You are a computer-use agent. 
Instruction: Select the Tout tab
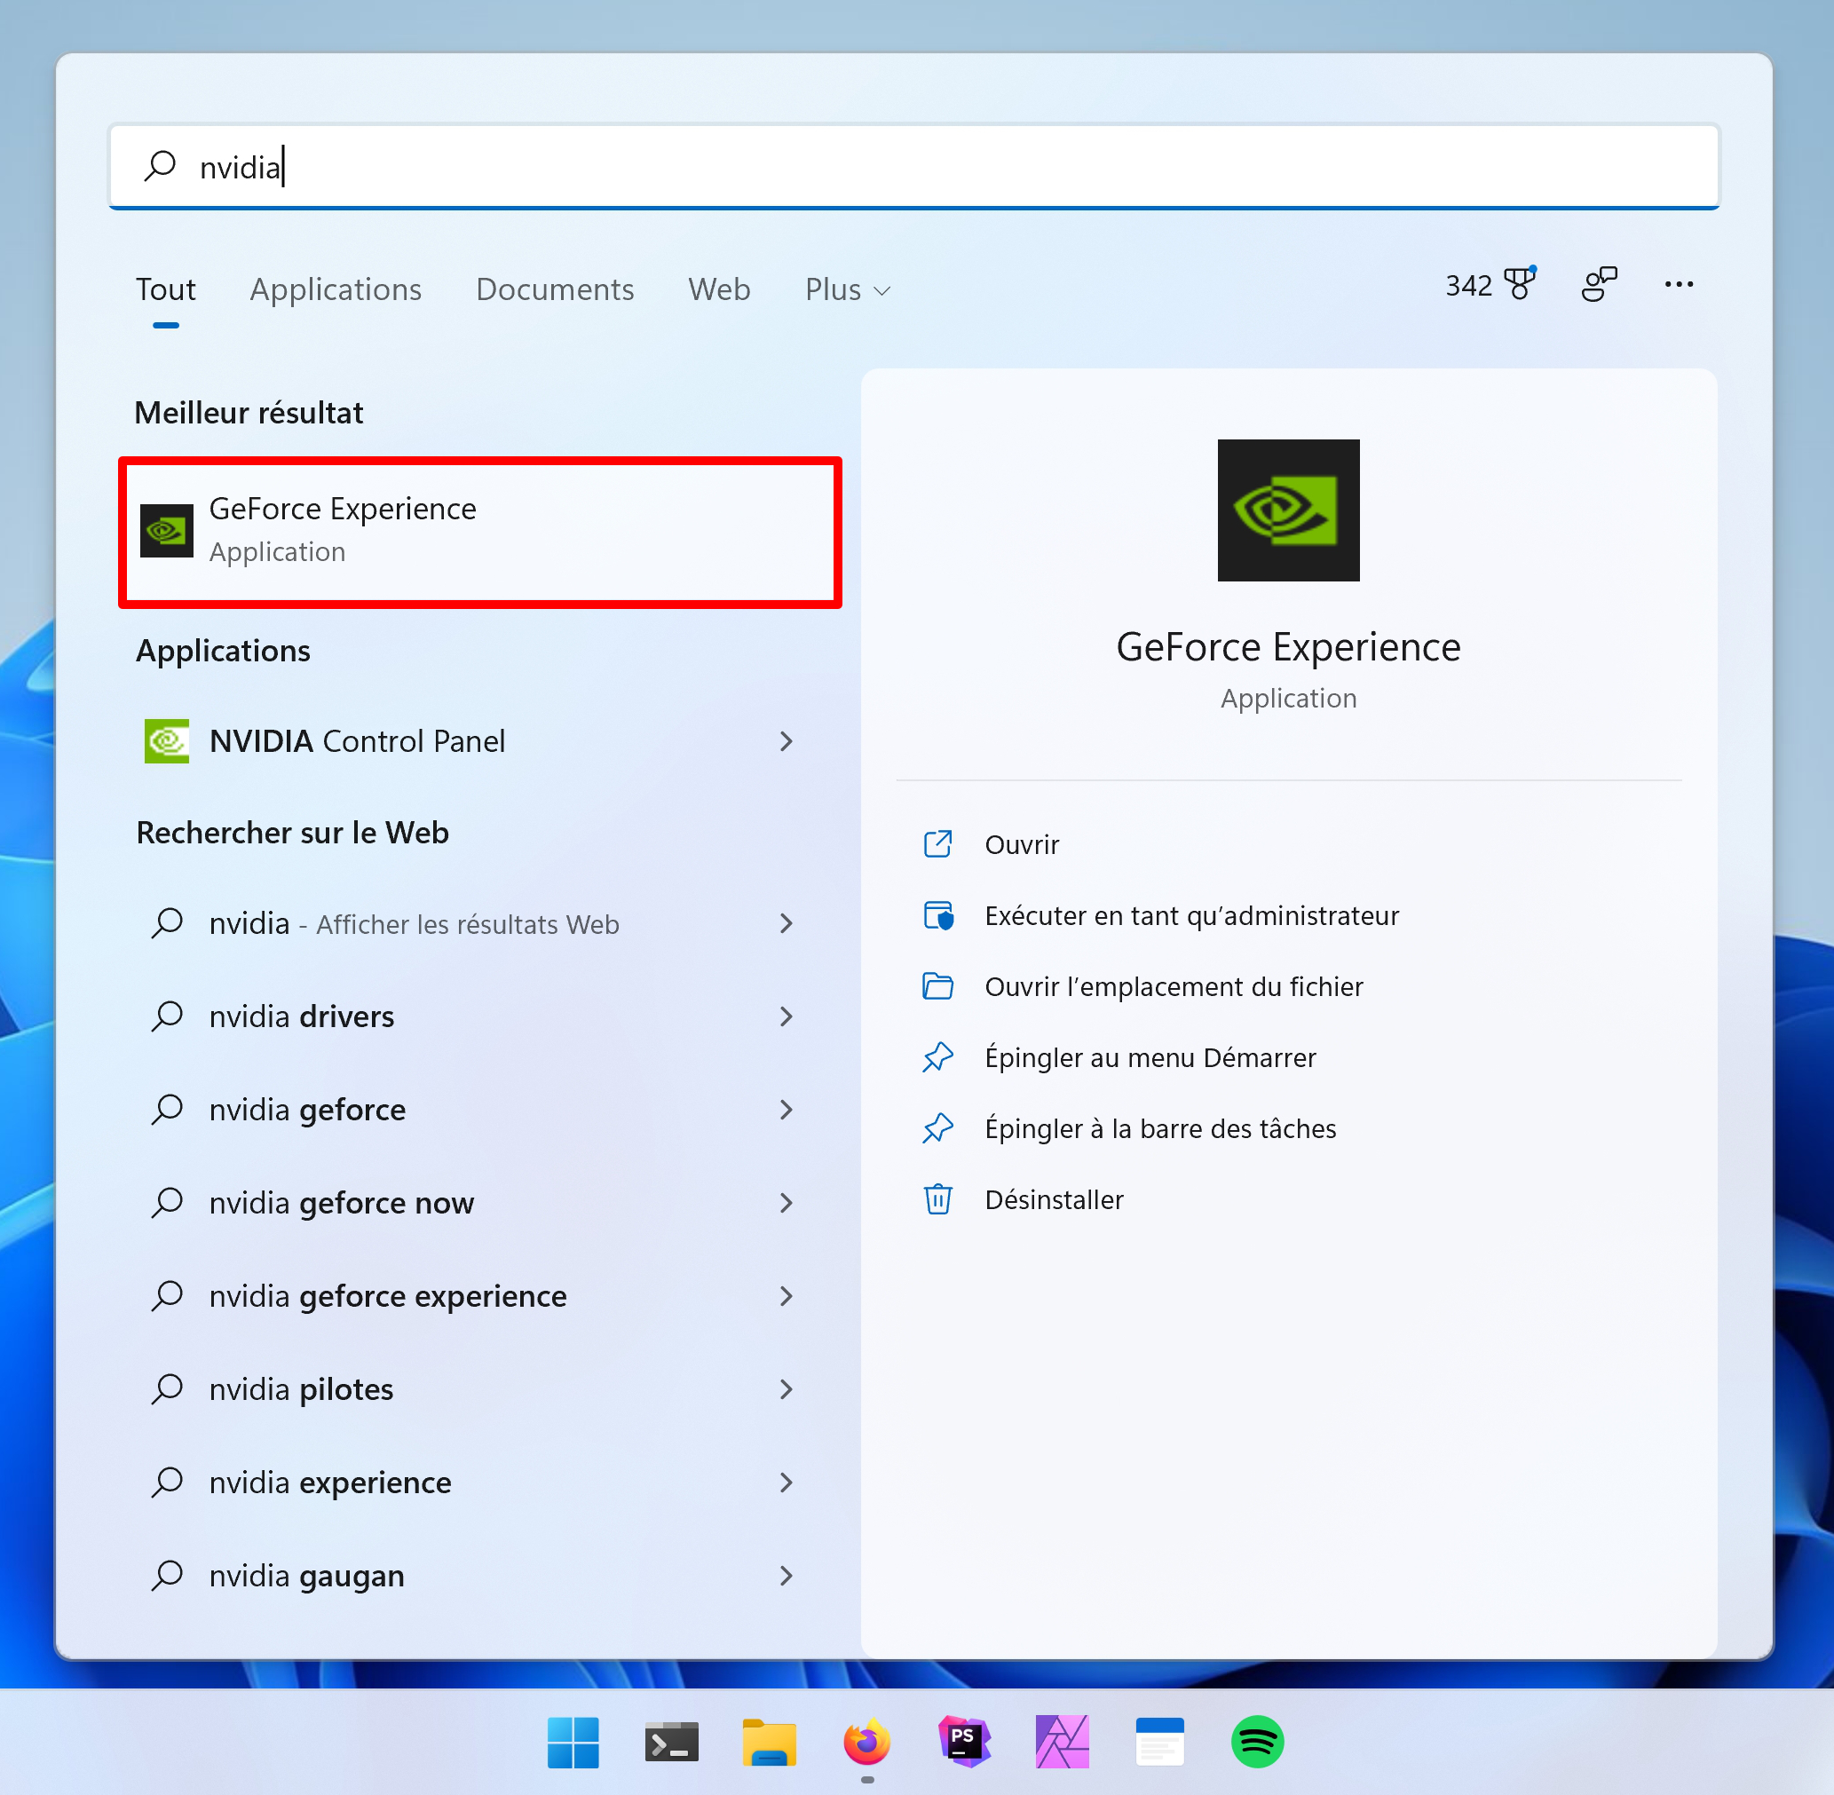(x=166, y=289)
